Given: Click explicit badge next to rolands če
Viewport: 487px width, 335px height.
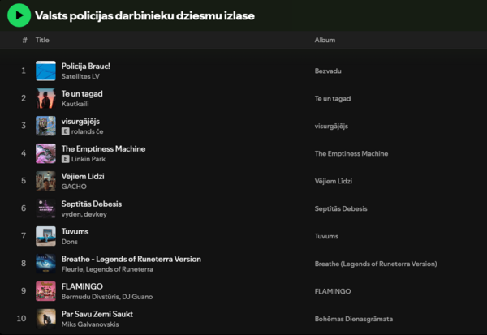Looking at the screenshot, I should (x=65, y=131).
